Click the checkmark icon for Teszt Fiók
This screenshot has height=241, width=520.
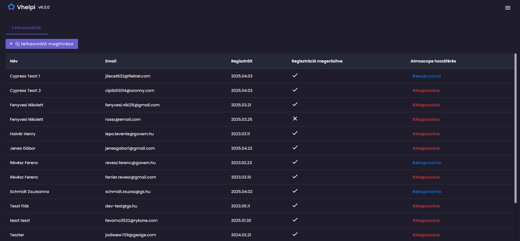(295, 205)
